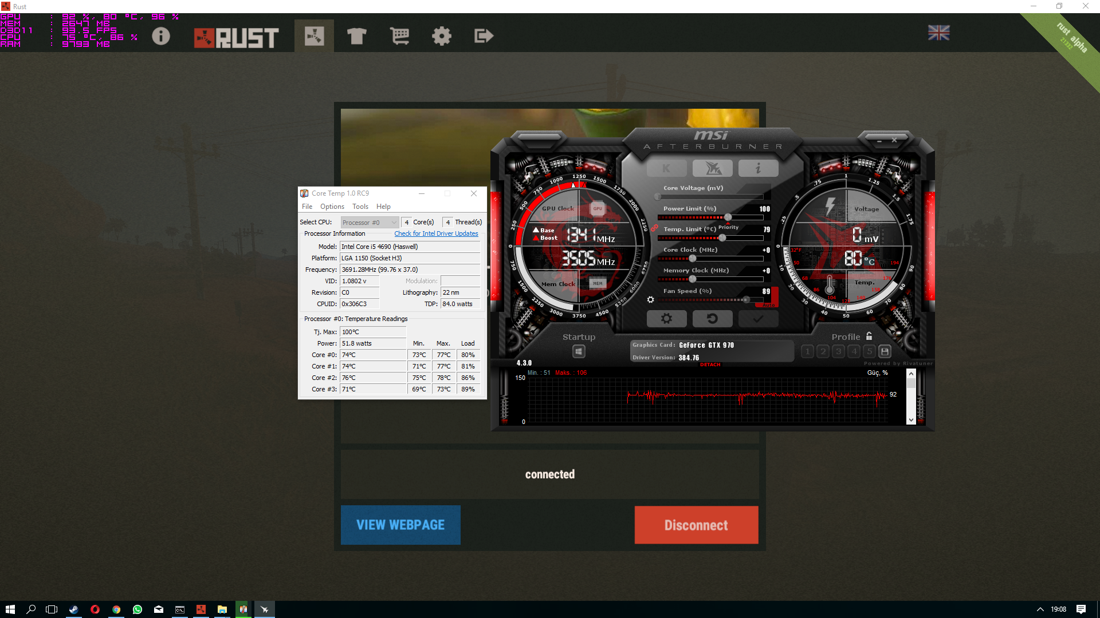Screen dimensions: 1100x618
Task: Open the Windows Start menu
Action: coord(10,609)
